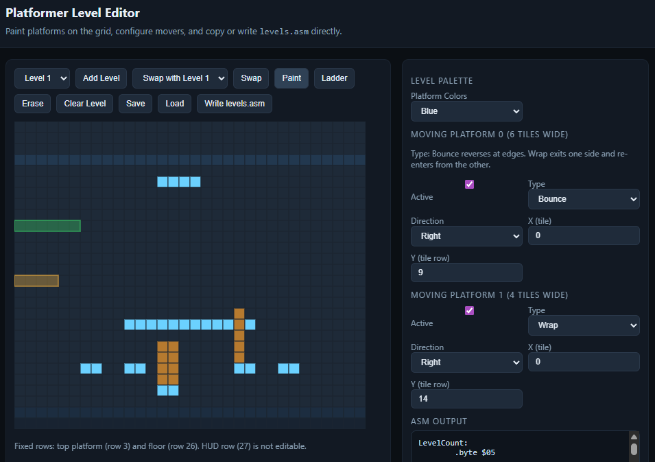The height and width of the screenshot is (462, 655).
Task: Click the X (tile) field for Platform 0
Action: 584,235
